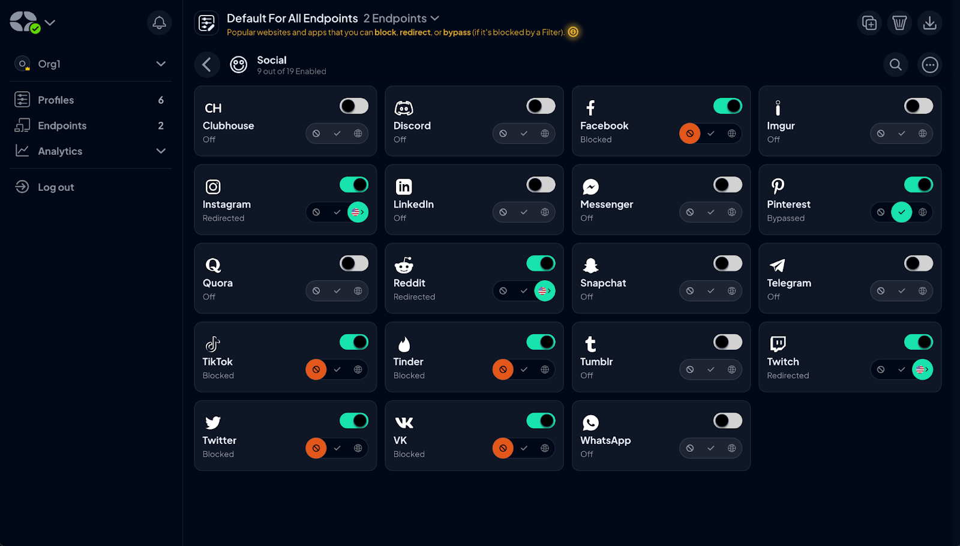Disable the Twitter toggle
Screen dimensions: 960x546
tap(354, 421)
